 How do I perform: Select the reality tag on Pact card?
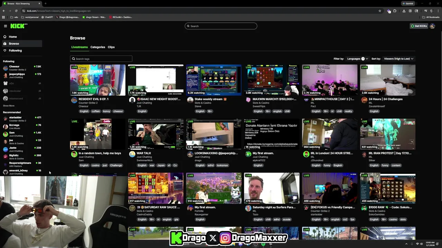click(x=348, y=111)
